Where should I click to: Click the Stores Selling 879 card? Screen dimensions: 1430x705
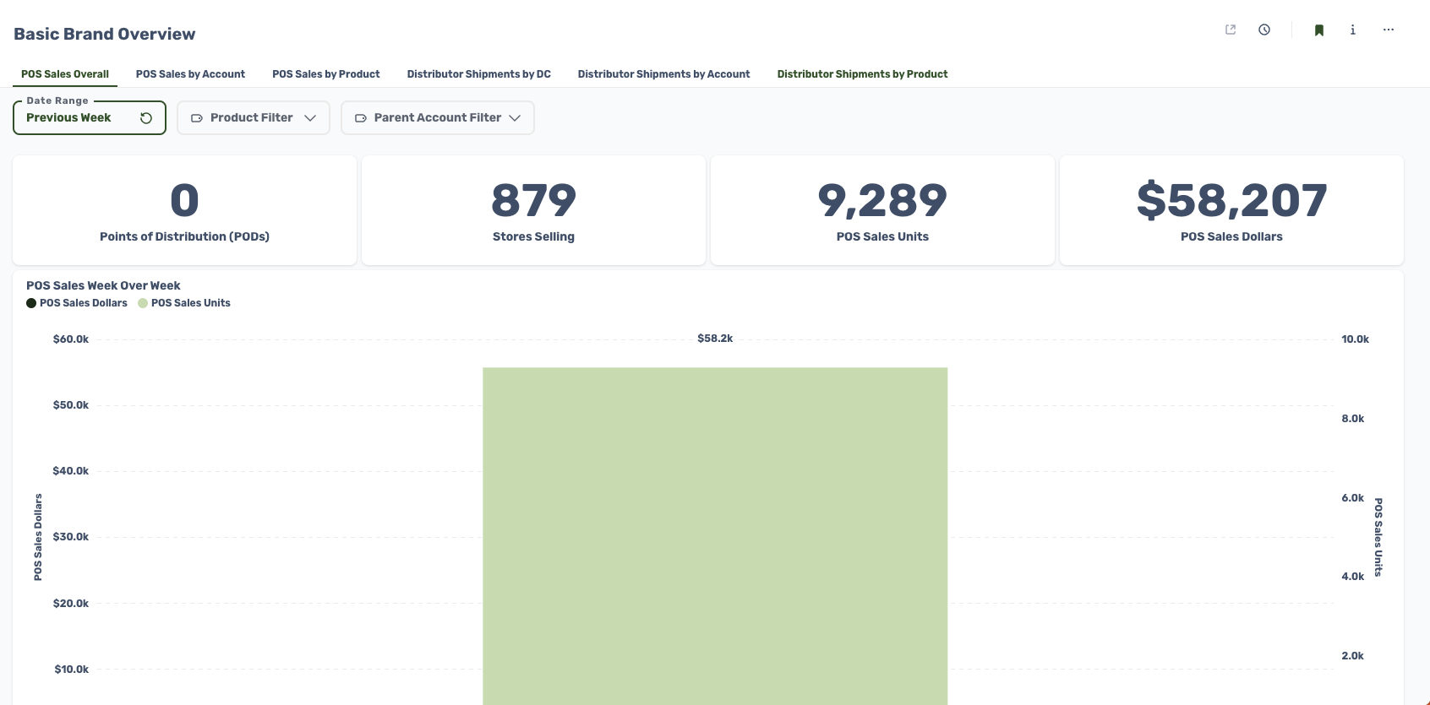tap(533, 210)
